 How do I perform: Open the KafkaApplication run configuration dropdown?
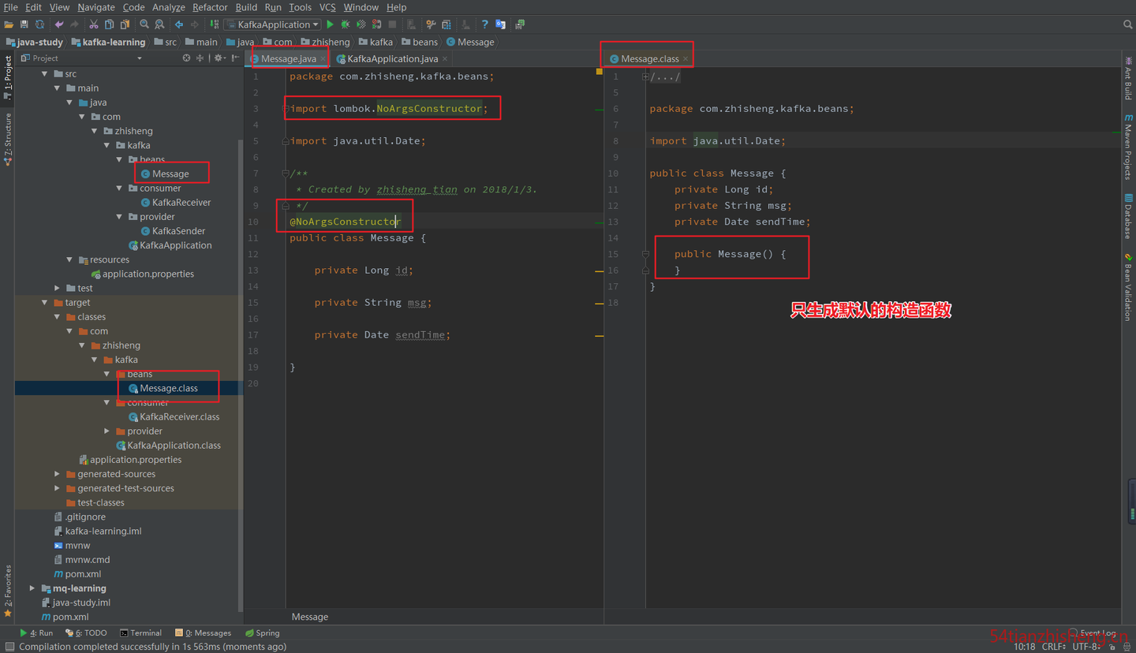point(272,24)
